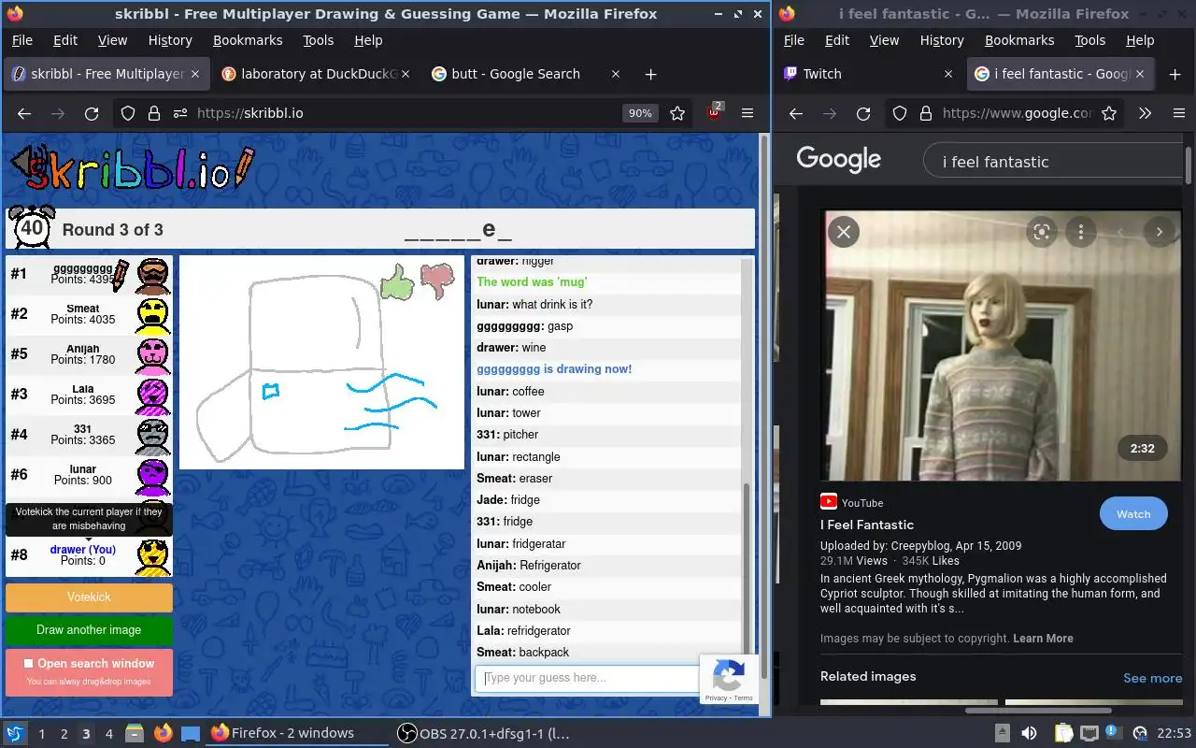Bookmark the Google page with the star icon
Viewport: 1196px width, 748px height.
(1109, 113)
